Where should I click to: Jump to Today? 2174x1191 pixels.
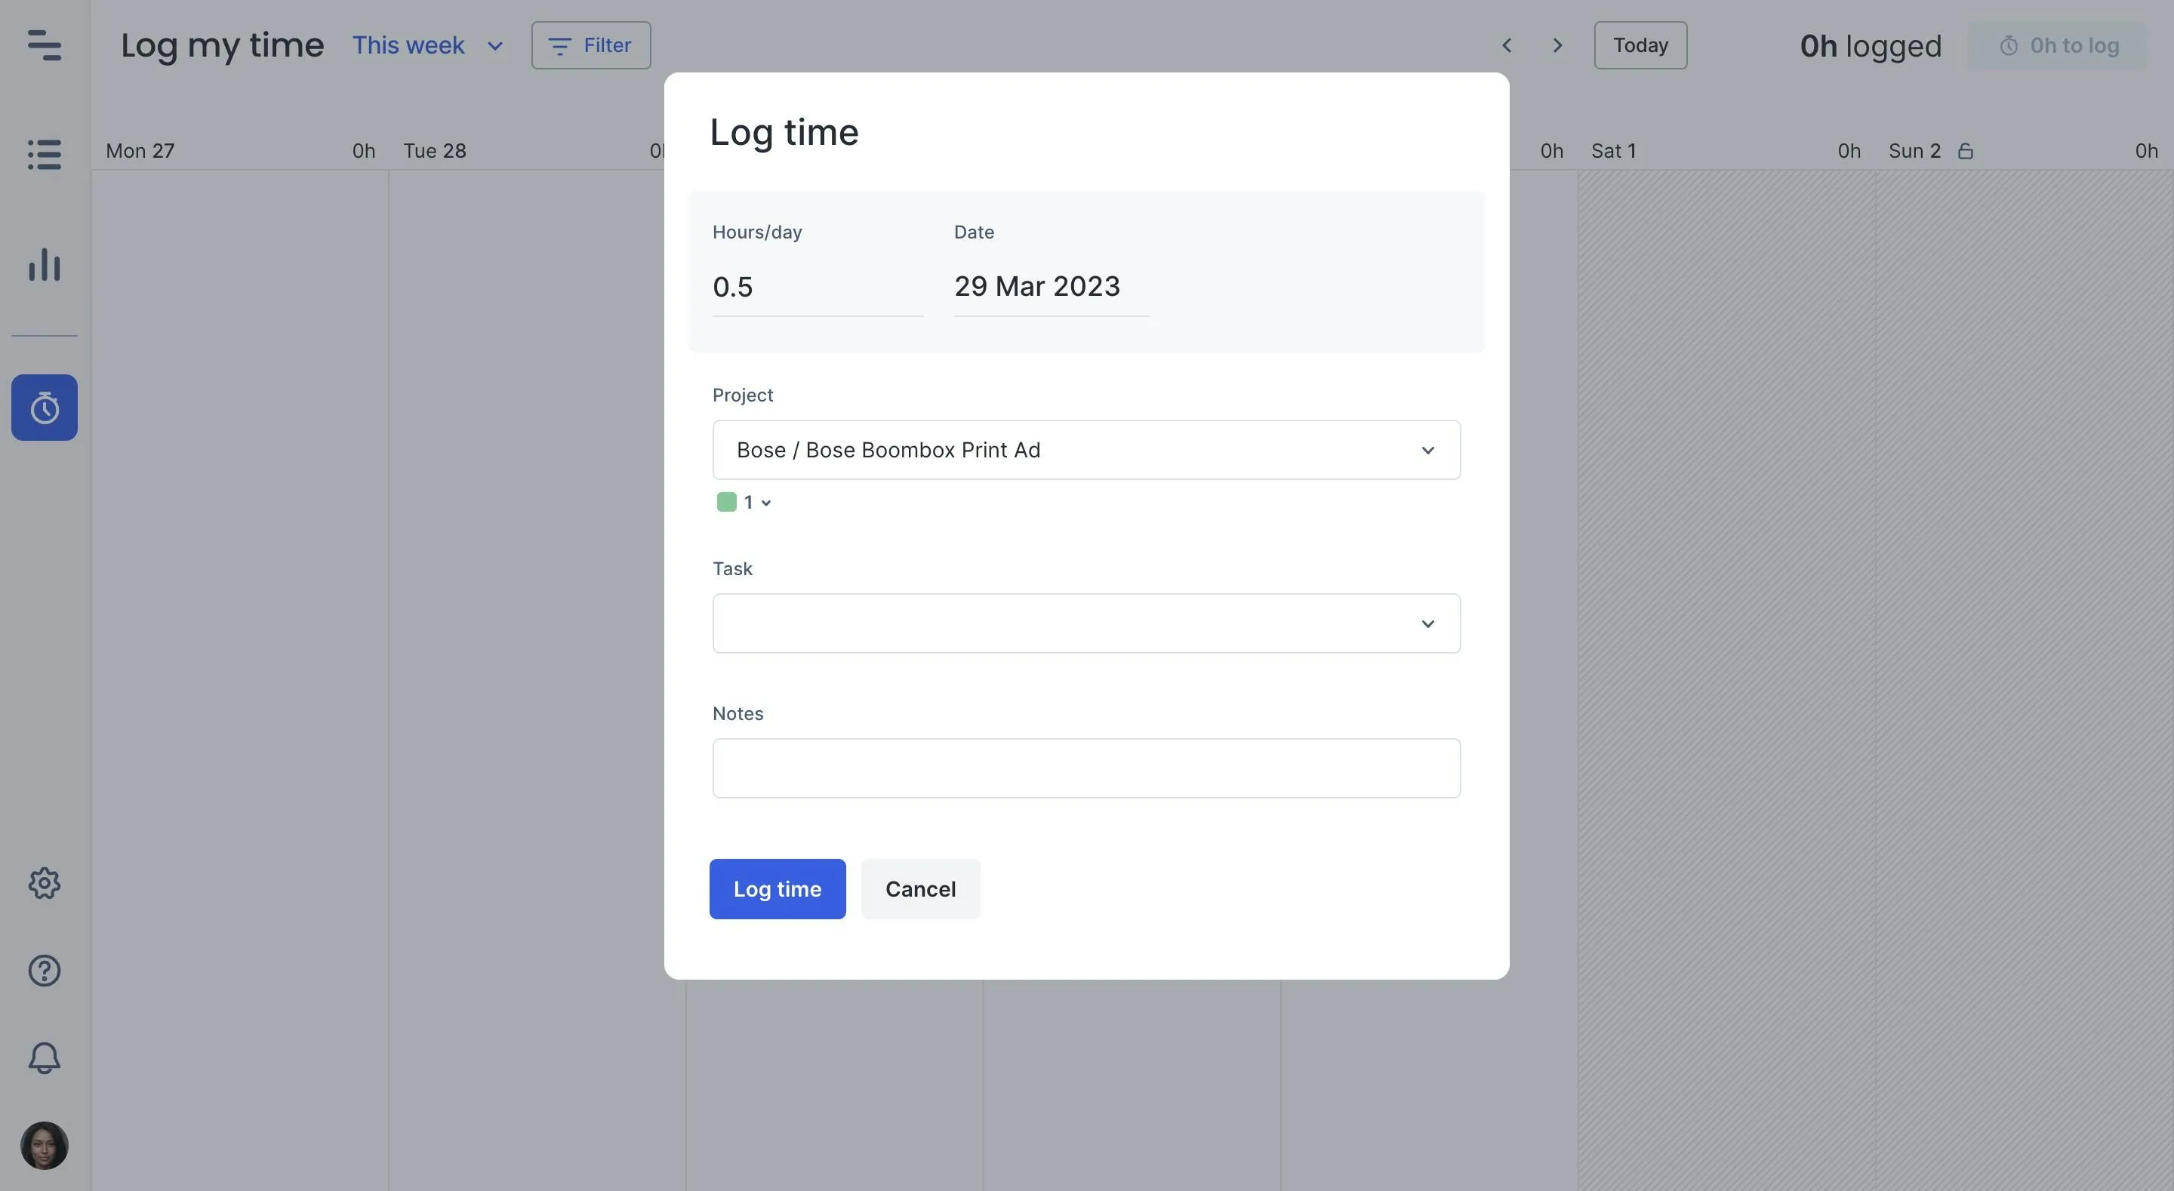click(x=1640, y=45)
